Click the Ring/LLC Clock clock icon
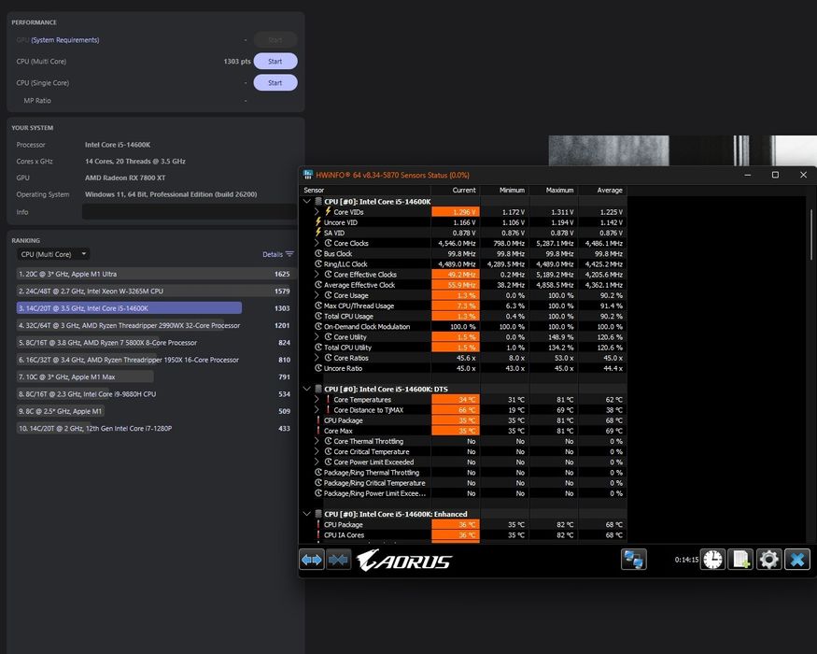 318,263
